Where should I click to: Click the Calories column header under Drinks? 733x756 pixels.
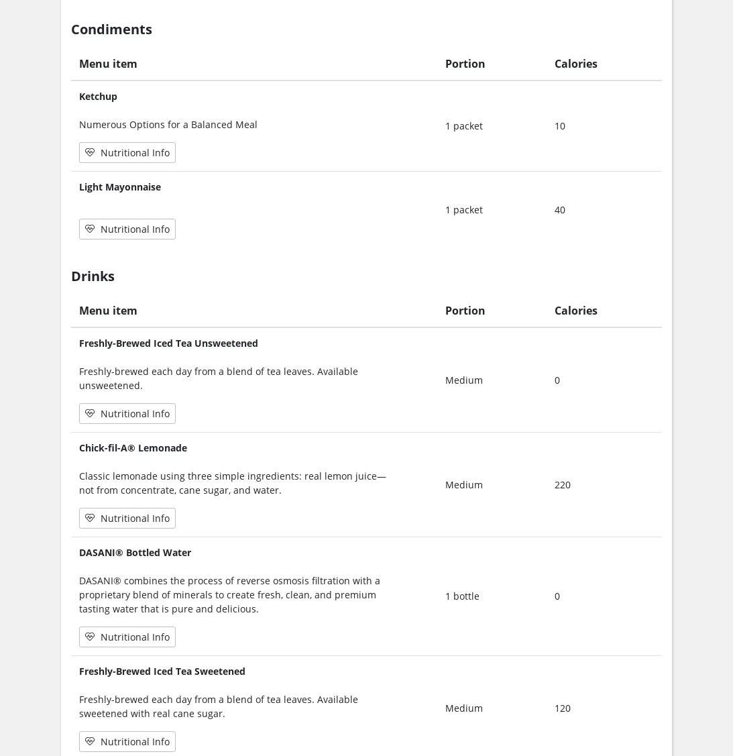(575, 311)
